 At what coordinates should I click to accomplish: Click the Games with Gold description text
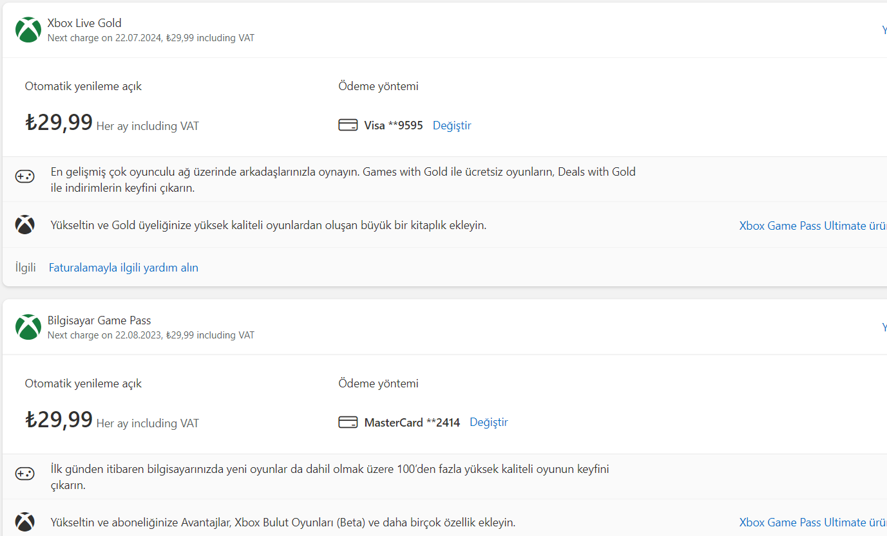coord(343,180)
